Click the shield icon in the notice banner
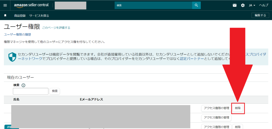Screen dimensions: 272x129 click(x=12, y=57)
